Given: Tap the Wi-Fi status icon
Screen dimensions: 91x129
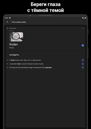Looking at the screenshot, I should [x=83, y=18].
